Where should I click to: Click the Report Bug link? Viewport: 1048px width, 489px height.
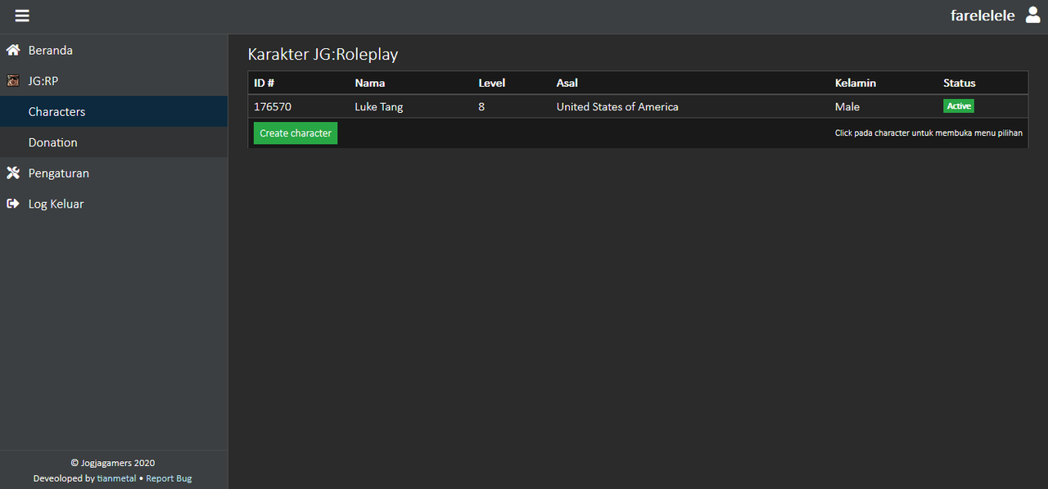(x=169, y=478)
